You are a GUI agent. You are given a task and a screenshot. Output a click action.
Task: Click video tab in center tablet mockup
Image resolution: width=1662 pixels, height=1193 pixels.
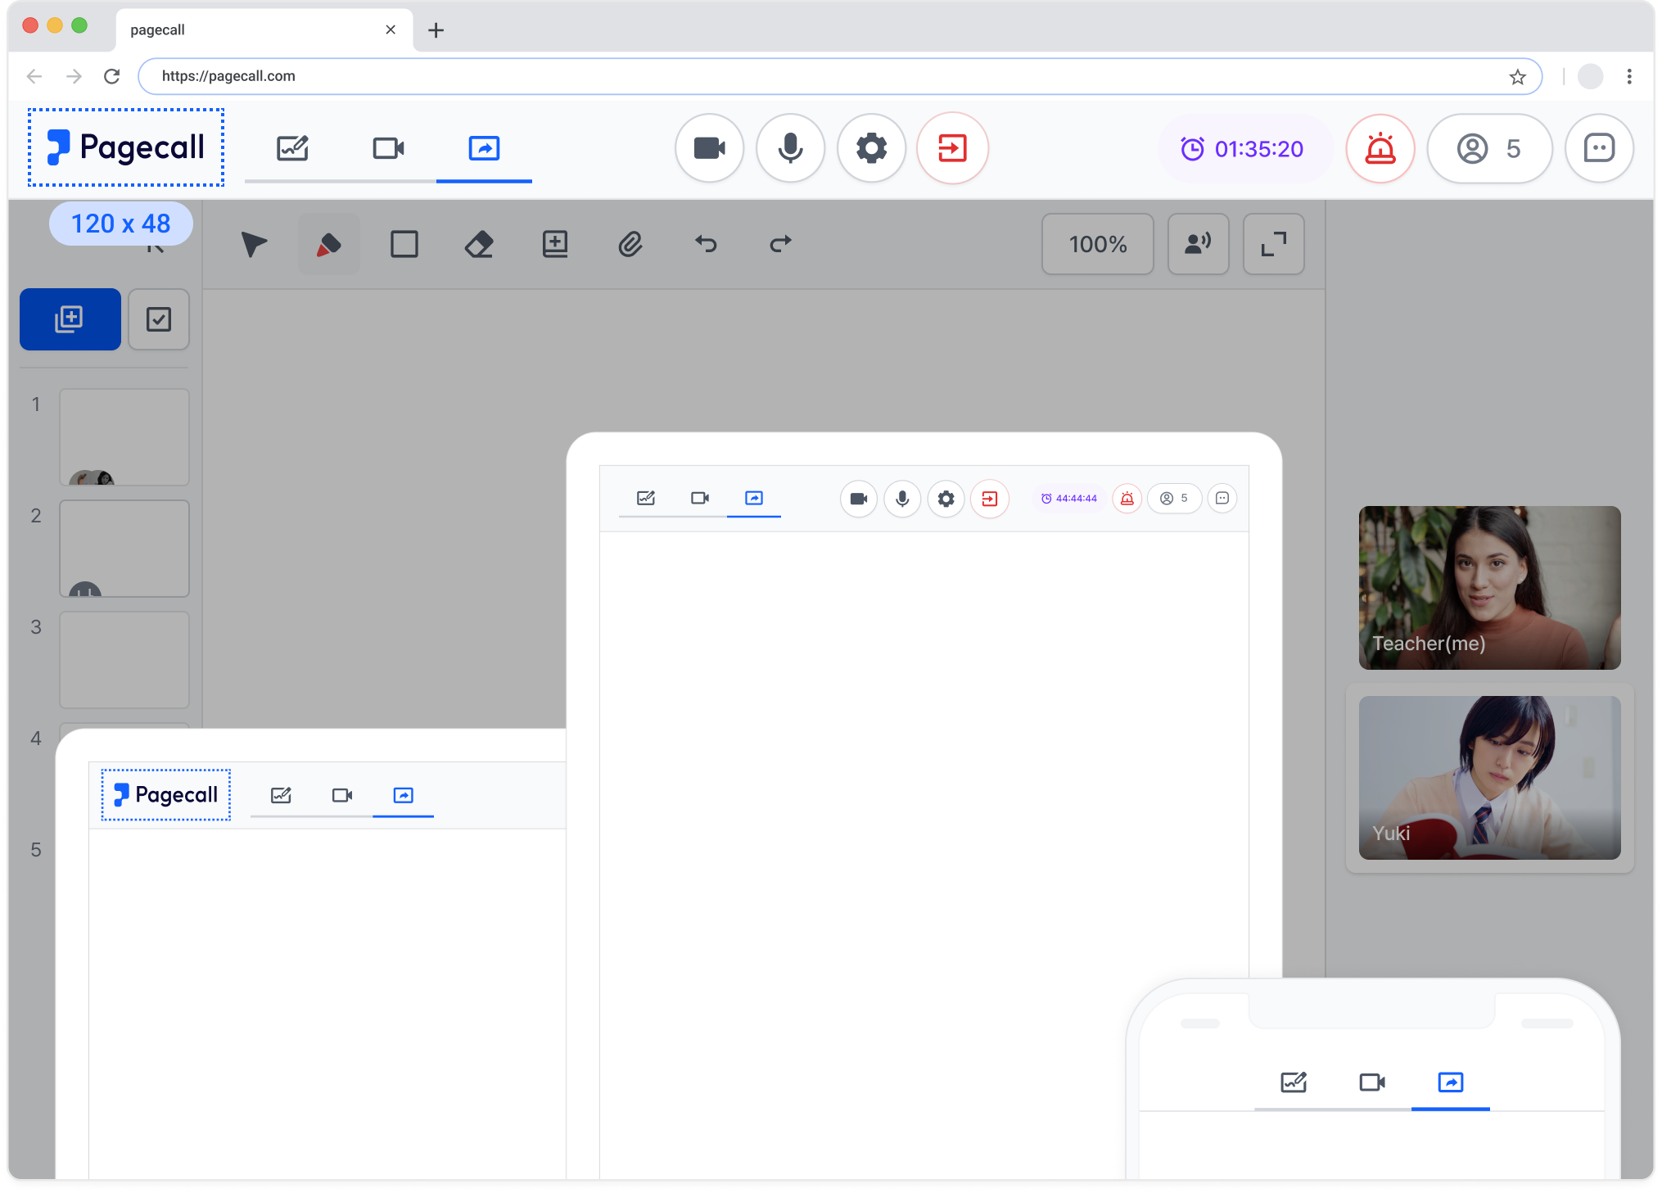click(x=700, y=498)
